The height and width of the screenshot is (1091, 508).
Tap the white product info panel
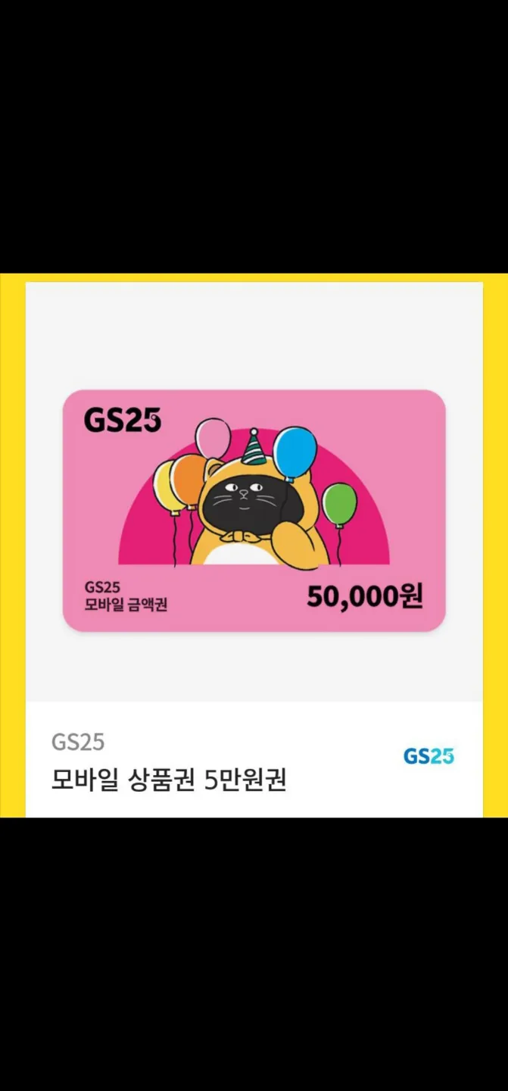(254, 759)
